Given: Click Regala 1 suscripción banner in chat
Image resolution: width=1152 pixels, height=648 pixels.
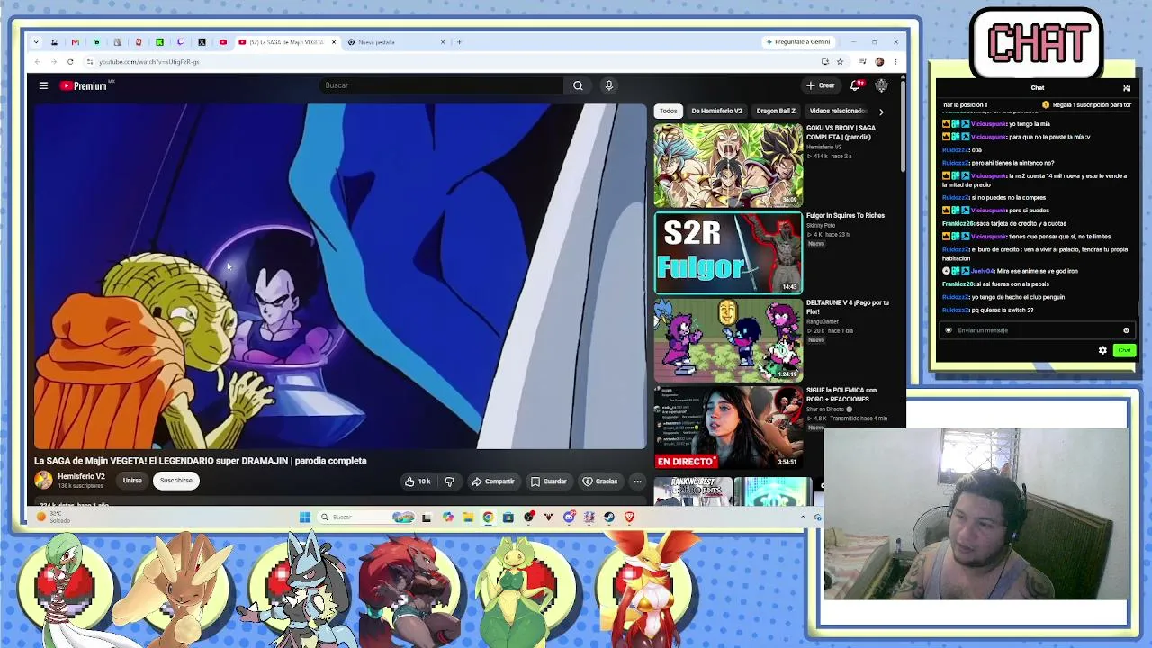Looking at the screenshot, I should pos(1087,105).
